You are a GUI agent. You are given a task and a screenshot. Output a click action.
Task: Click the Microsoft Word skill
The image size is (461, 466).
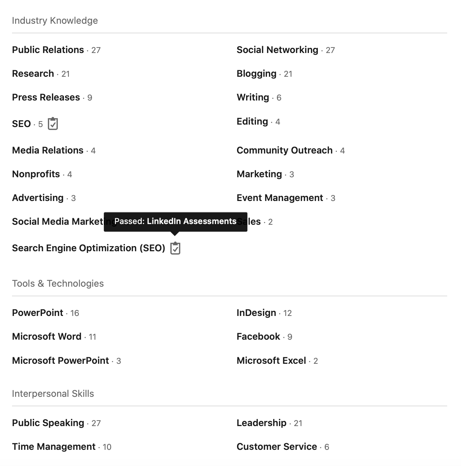click(x=47, y=337)
